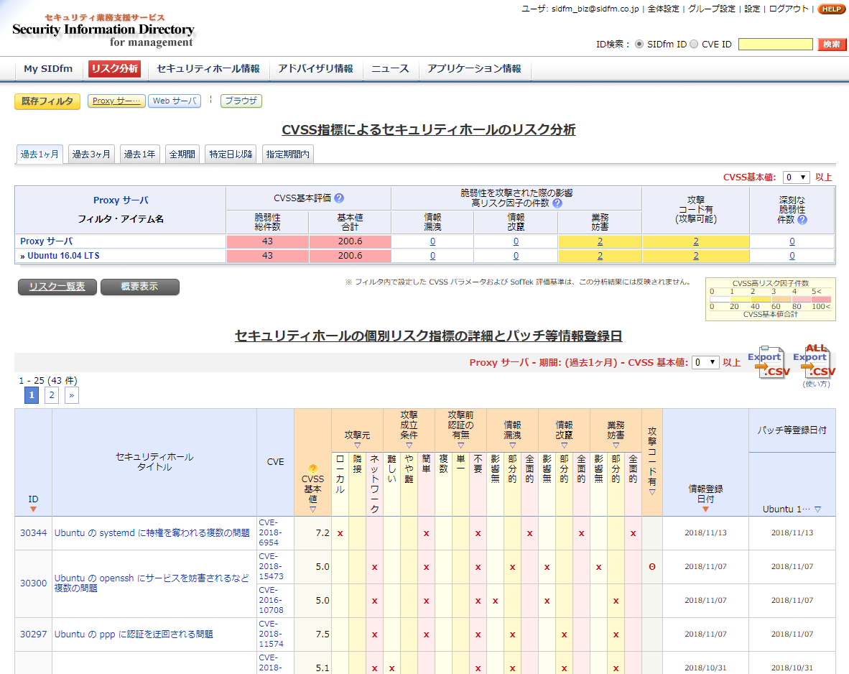Open the My SIDfm tab
Viewport: 849px width, 674px height.
pyautogui.click(x=48, y=69)
